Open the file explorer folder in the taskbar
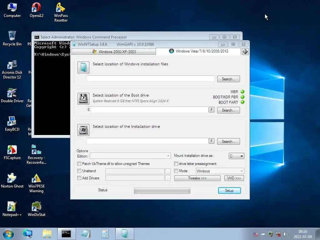This screenshot has height=240, width=320. pos(47,234)
